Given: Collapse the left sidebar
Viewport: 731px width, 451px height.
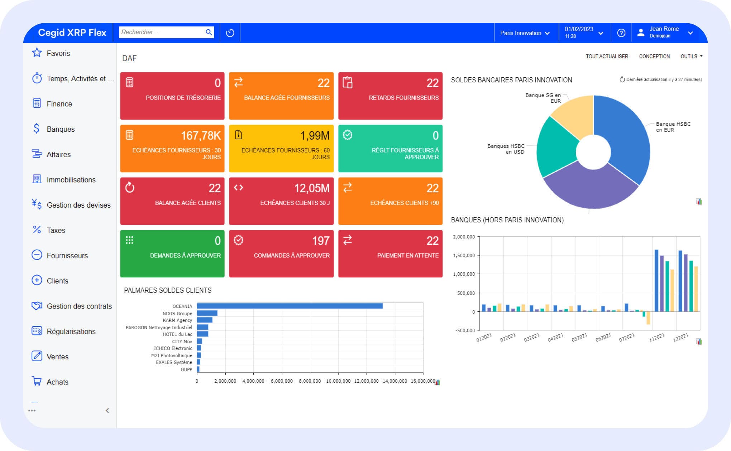Looking at the screenshot, I should tap(107, 411).
